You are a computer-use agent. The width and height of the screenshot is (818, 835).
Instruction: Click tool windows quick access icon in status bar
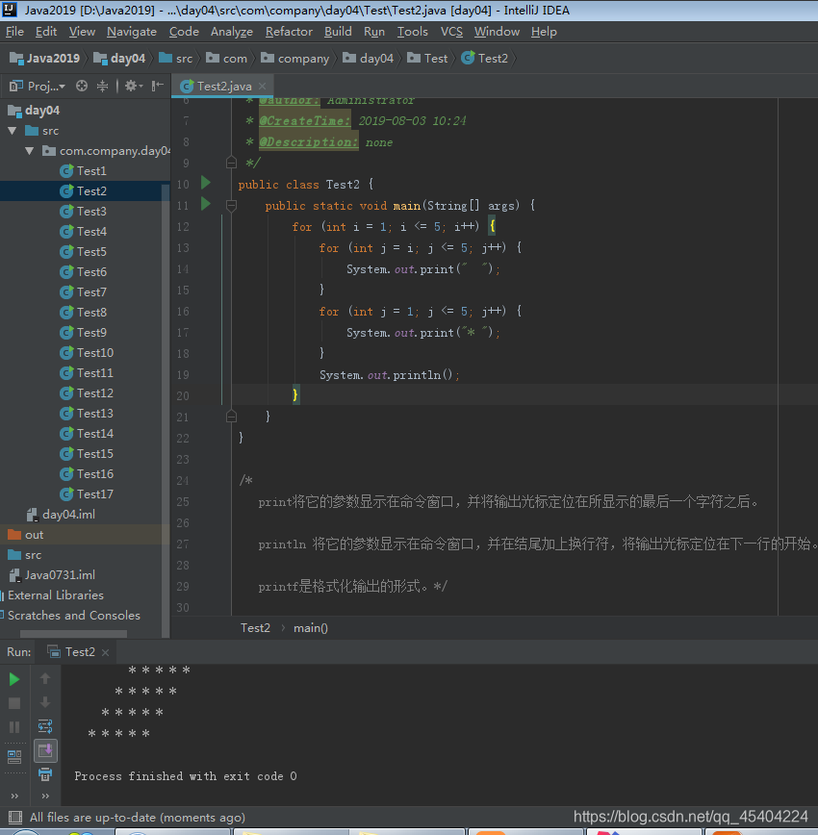tap(15, 818)
